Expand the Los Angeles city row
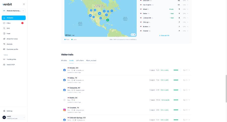227x122 pixels. (188, 5)
